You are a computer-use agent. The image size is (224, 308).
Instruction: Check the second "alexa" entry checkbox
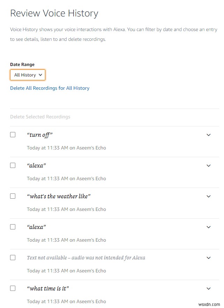pos(13,227)
